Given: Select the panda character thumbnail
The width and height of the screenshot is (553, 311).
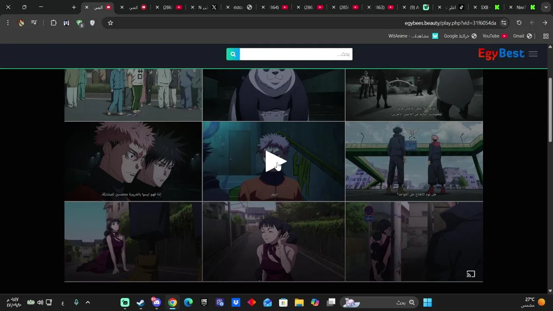Looking at the screenshot, I should pyautogui.click(x=273, y=95).
